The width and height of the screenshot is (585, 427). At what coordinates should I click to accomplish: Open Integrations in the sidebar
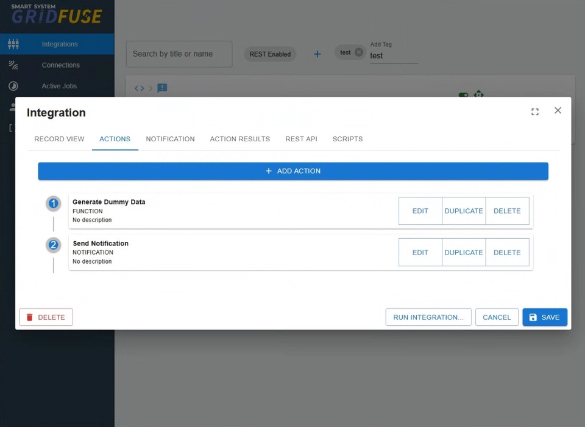(57, 44)
